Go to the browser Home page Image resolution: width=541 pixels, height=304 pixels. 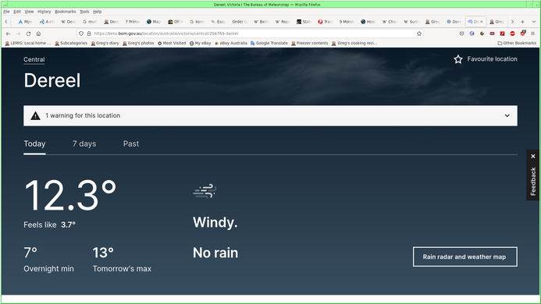click(x=38, y=34)
